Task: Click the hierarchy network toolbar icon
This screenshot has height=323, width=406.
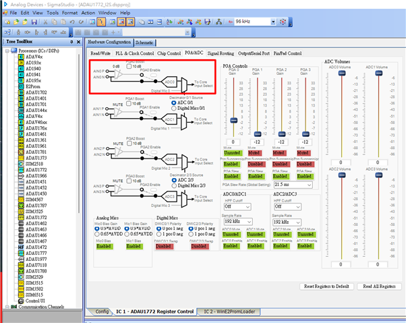Action: pyautogui.click(x=219, y=22)
